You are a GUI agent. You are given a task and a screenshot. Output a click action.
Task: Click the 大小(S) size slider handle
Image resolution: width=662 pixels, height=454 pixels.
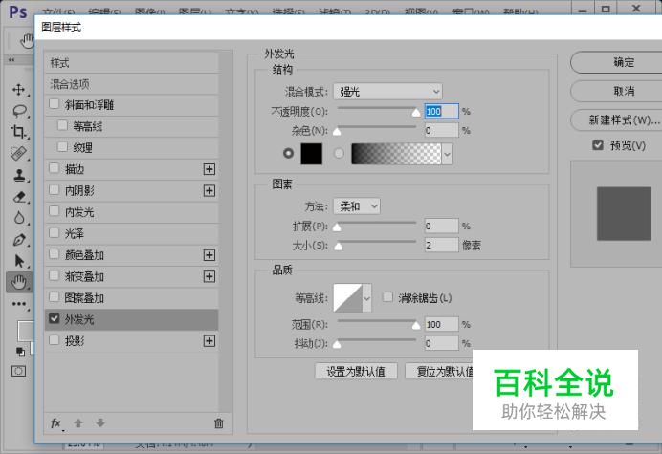(x=339, y=246)
